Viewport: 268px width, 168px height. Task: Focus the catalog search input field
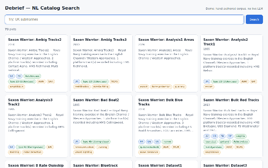(124, 19)
